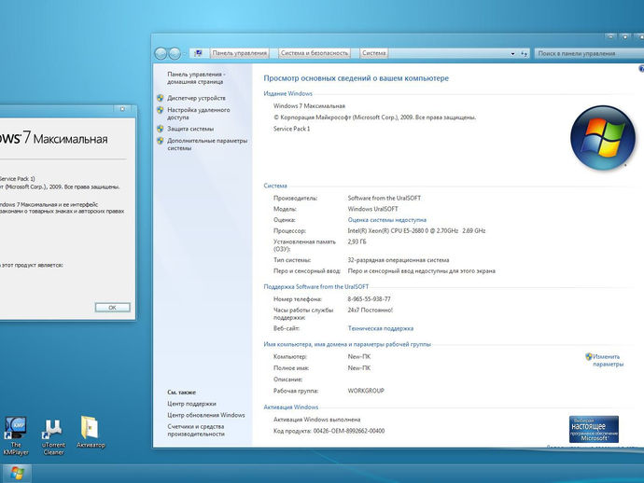The image size is (644, 483).
Task: Click '24x7 Постоянно!' support hours text
Action: coord(370,310)
